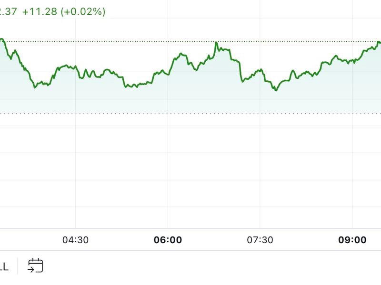
Task: Click the 07:30 time axis label
Action: click(260, 240)
